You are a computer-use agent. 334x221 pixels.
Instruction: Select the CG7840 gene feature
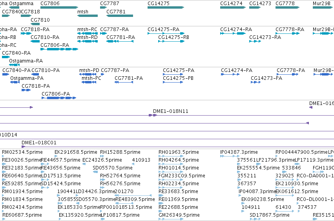[6, 16]
